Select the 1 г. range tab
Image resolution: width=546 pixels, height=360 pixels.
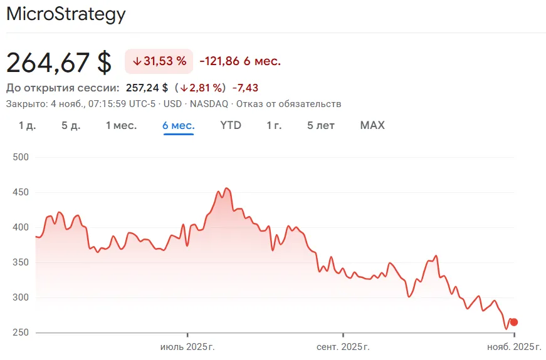click(x=274, y=125)
